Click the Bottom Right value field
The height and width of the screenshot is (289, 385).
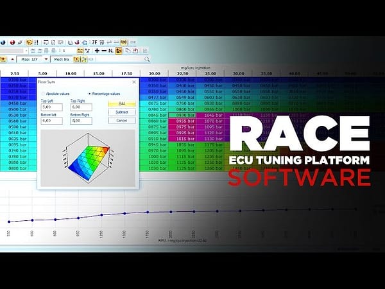pos(81,121)
